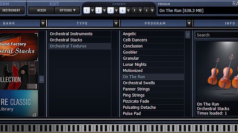Screen dimensions: 238x133
Task: Click the cello image in Info panel
Action: (217, 71)
